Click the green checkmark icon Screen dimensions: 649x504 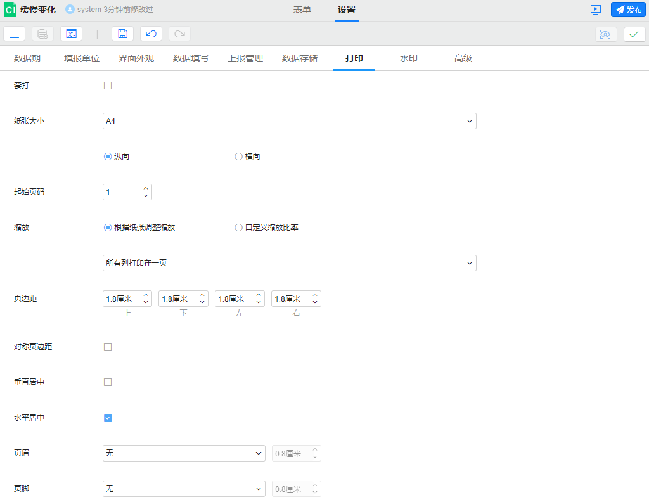tap(634, 34)
